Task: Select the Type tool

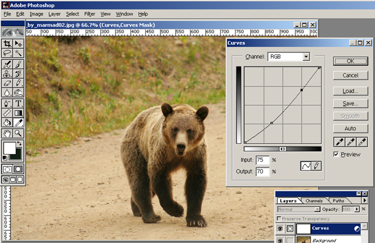Action: [x=19, y=103]
